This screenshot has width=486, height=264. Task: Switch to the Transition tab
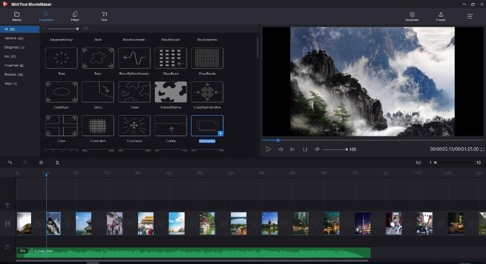(46, 16)
